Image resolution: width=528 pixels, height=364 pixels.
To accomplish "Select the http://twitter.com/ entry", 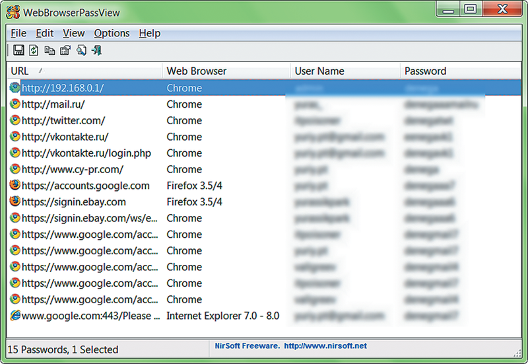I will 63,120.
